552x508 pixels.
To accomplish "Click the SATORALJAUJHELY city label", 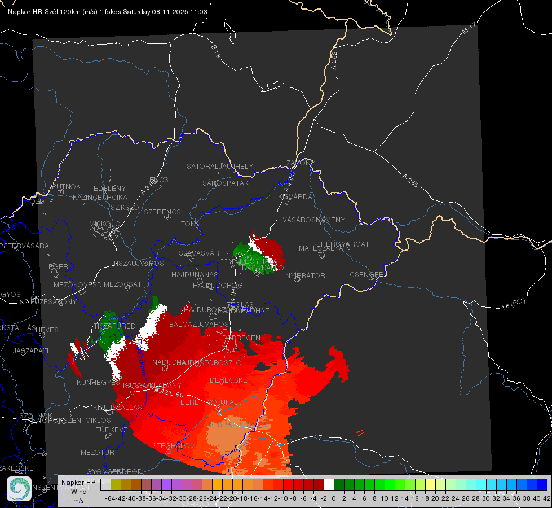I will pyautogui.click(x=220, y=166).
